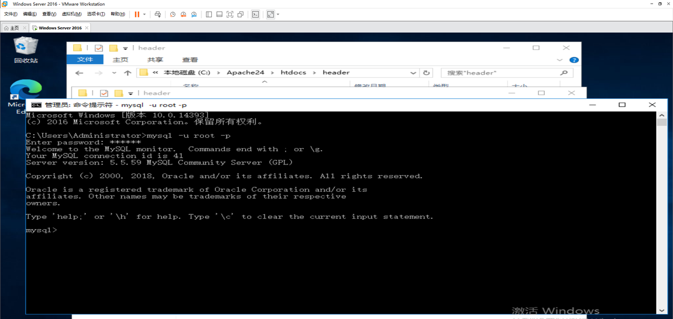
Task: Switch to 主页 ribbon tab in Explorer
Action: tap(120, 60)
